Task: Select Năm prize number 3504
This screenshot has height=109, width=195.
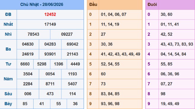Action: [x=28, y=74]
